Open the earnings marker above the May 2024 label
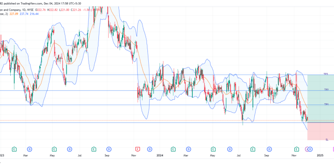Viewport: 334px width, 167px height. click(213, 149)
